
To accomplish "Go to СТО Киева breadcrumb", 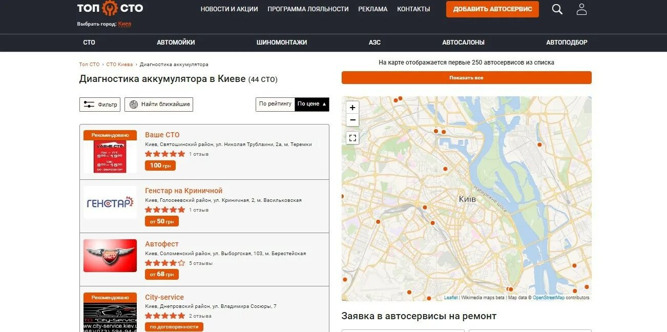I will tap(119, 65).
